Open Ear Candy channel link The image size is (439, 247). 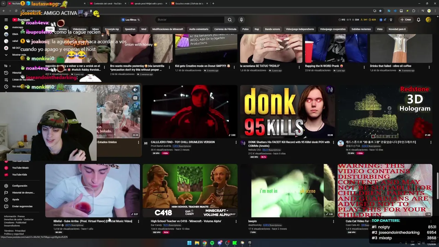pos(156,225)
